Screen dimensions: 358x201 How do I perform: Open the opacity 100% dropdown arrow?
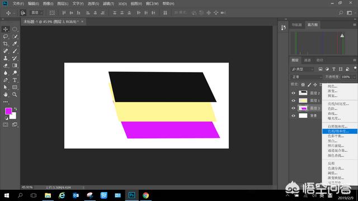tap(354, 77)
